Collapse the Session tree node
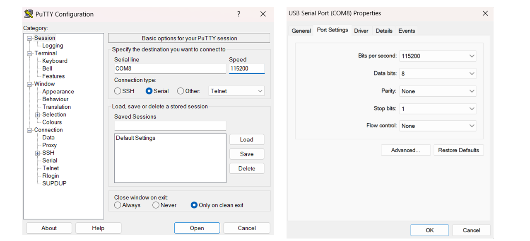This screenshot has width=530, height=241. click(29, 38)
